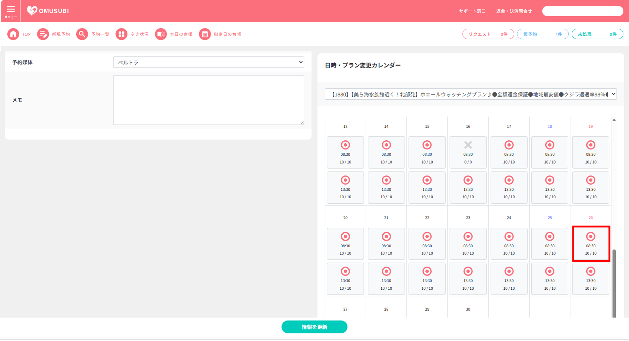Select the 17th 13:30 slot
This screenshot has height=341, width=629.
click(509, 187)
